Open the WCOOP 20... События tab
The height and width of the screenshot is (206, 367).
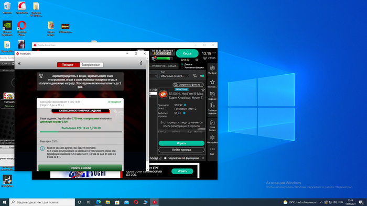(x=164, y=66)
